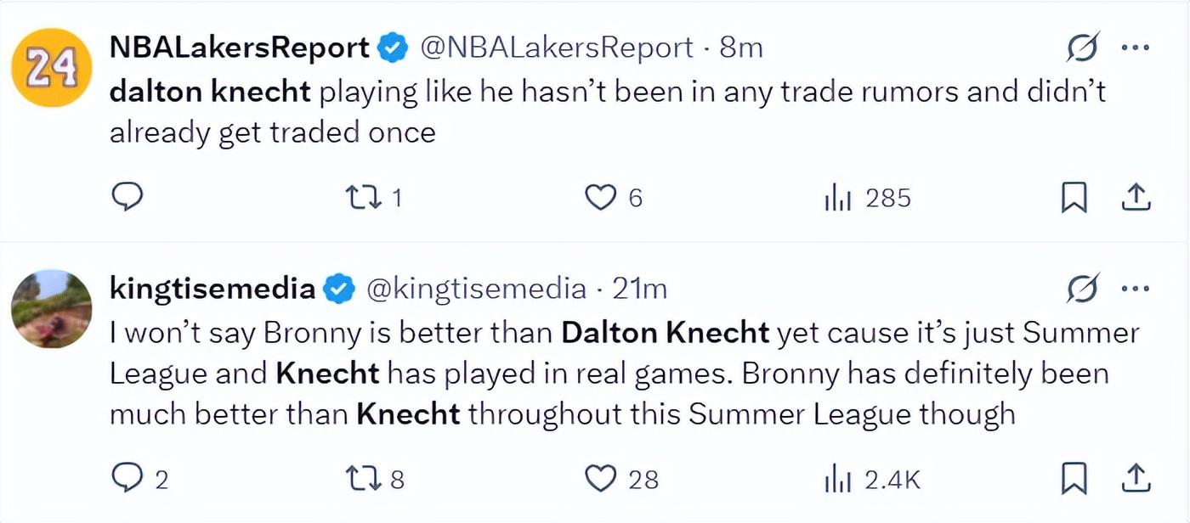This screenshot has height=523, width=1190.
Task: Open Grok icon on NBALakersReport tweet
Action: pyautogui.click(x=1084, y=48)
